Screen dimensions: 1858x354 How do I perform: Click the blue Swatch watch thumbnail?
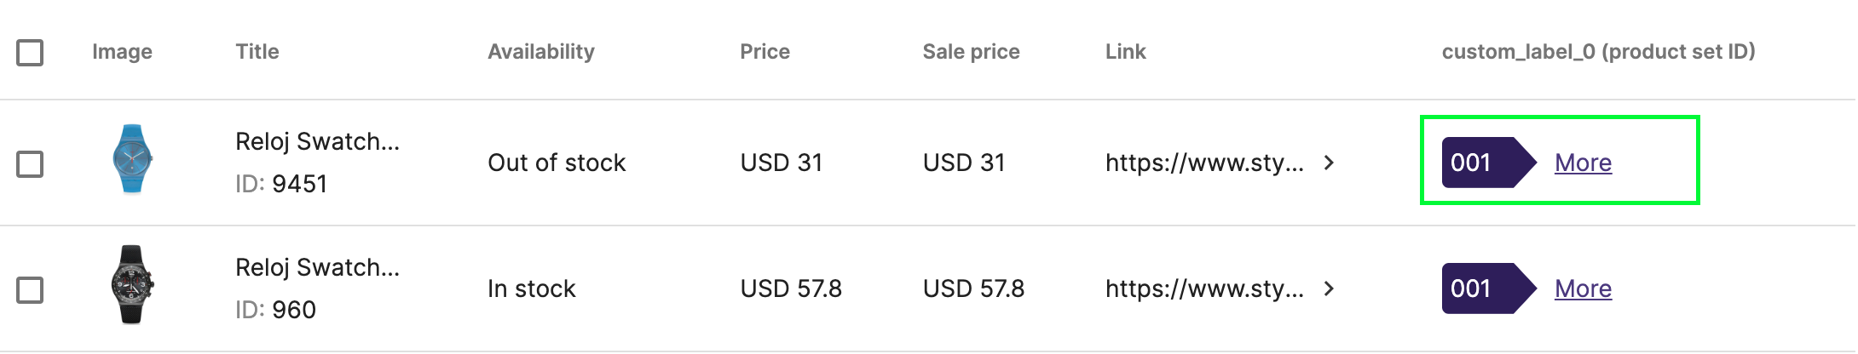132,159
